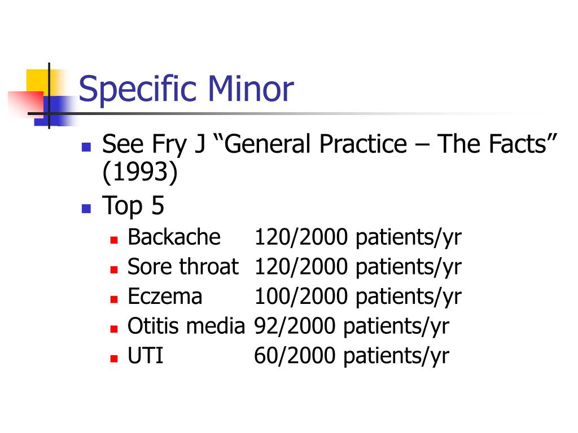Click the 'Specific Minor' slide title

coord(186,89)
